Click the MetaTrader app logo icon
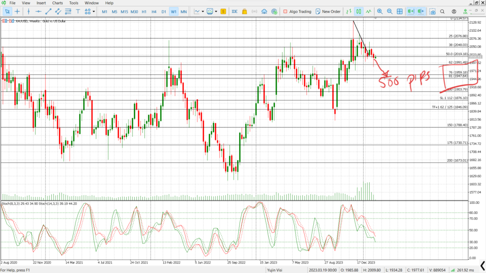This screenshot has width=486, height=273. coord(4,3)
